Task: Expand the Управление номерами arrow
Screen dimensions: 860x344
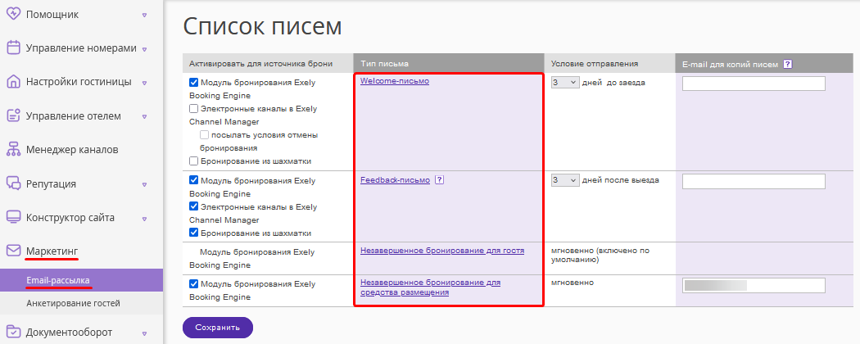Action: [x=144, y=49]
